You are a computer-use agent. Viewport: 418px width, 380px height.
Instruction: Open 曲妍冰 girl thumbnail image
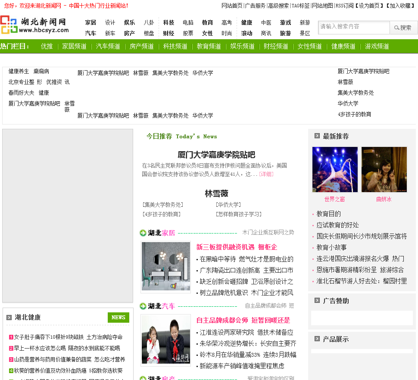pyautogui.click(x=384, y=169)
